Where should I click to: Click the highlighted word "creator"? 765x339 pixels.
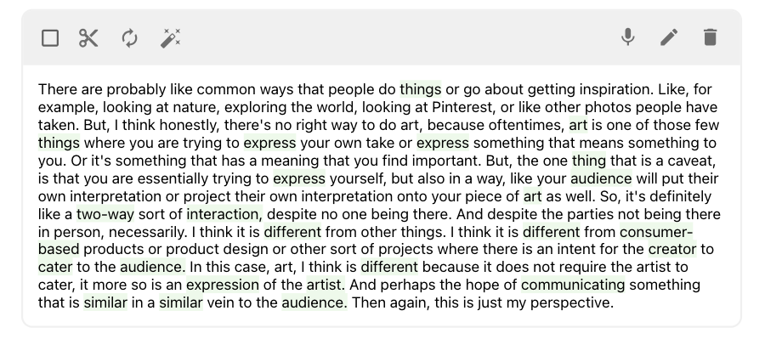coord(672,249)
